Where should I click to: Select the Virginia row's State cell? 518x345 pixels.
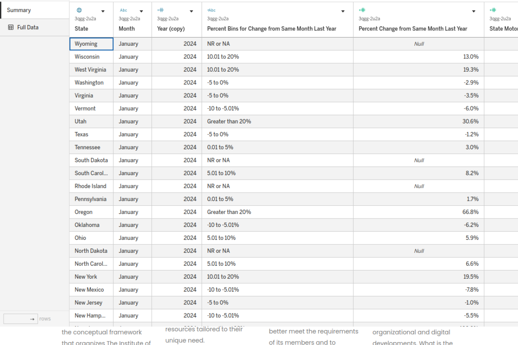click(x=91, y=95)
